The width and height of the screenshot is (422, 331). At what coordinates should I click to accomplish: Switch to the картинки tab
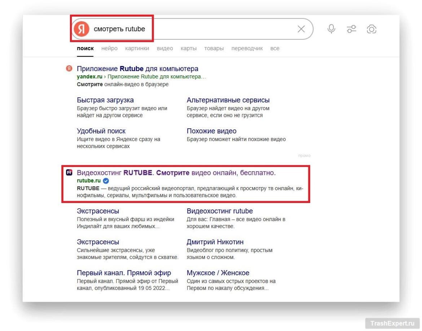(137, 48)
